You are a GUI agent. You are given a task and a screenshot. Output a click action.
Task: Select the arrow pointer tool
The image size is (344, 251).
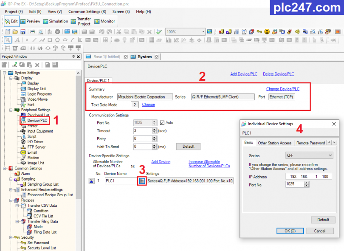coord(8,40)
